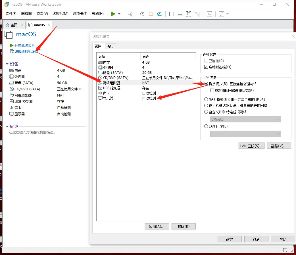Open the 文件(F) menu
Image resolution: width=296 pixels, height=255 pixels.
pos(11,14)
